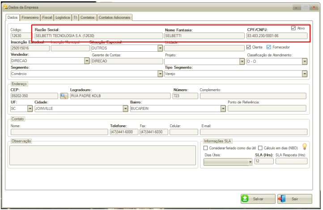This screenshot has width=323, height=210.
Task: Click the SLA Resposta (Hrs) field
Action: 291,161
